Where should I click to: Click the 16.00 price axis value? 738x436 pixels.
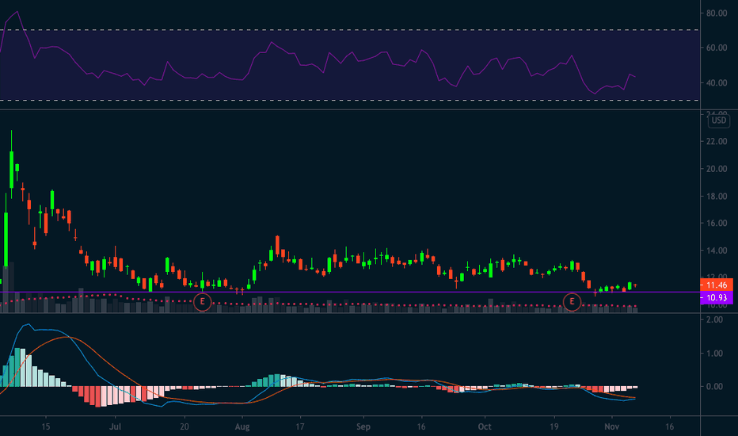click(x=717, y=223)
